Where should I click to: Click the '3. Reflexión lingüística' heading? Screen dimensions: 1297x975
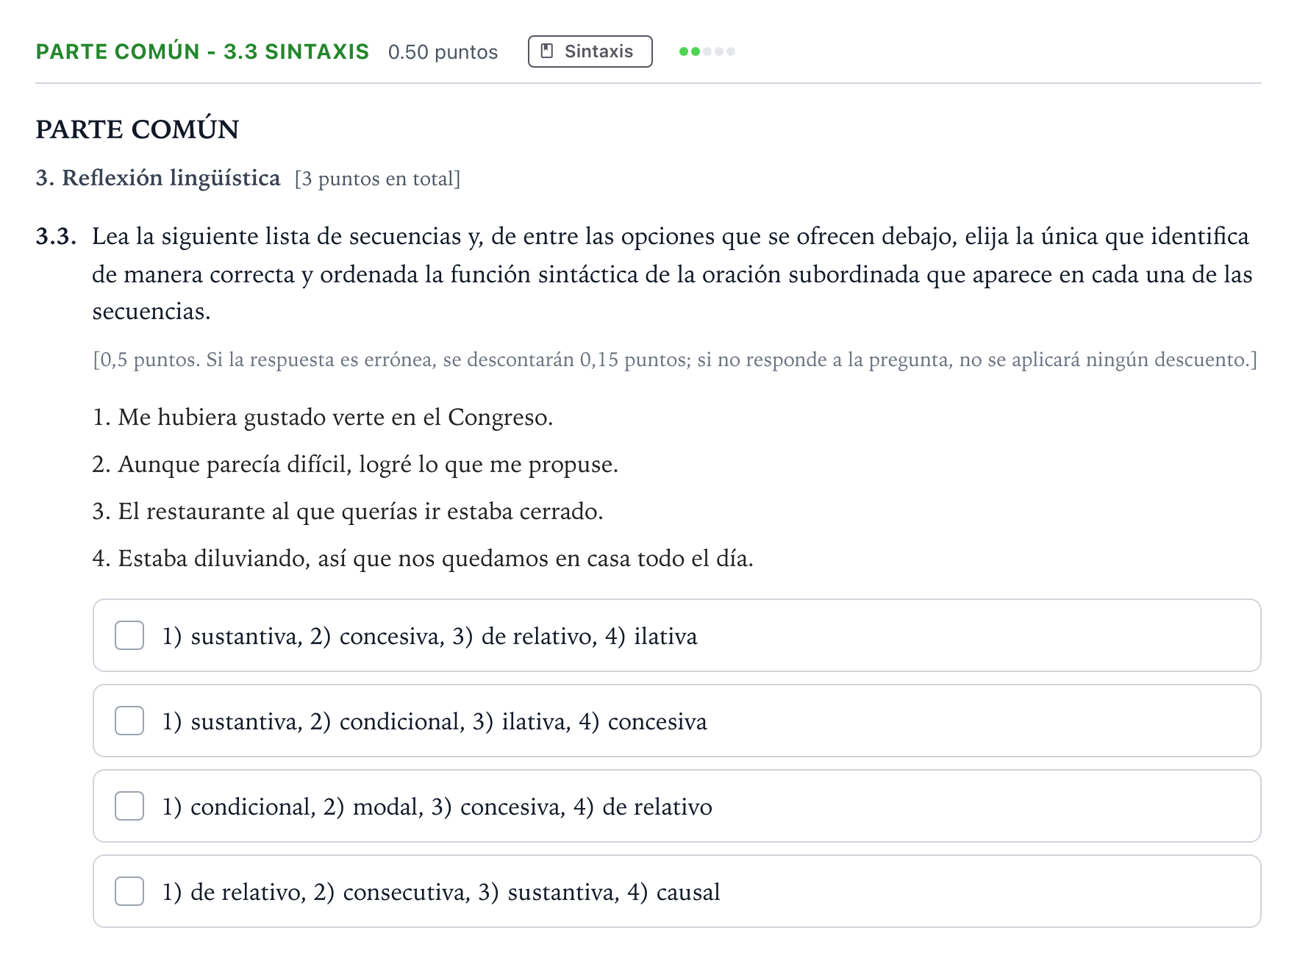pos(158,178)
